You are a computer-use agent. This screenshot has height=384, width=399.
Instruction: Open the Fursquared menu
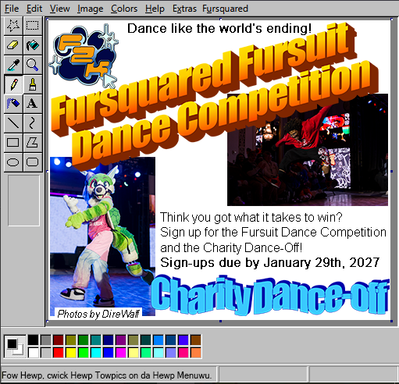225,9
